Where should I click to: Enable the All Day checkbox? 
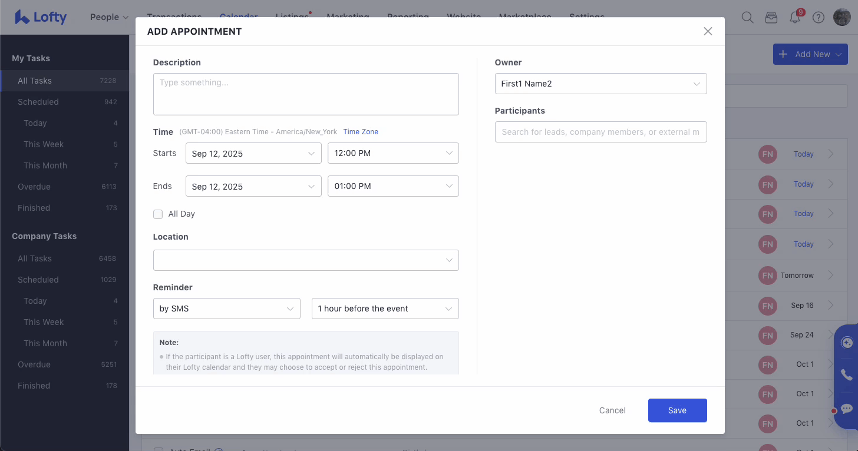(158, 214)
